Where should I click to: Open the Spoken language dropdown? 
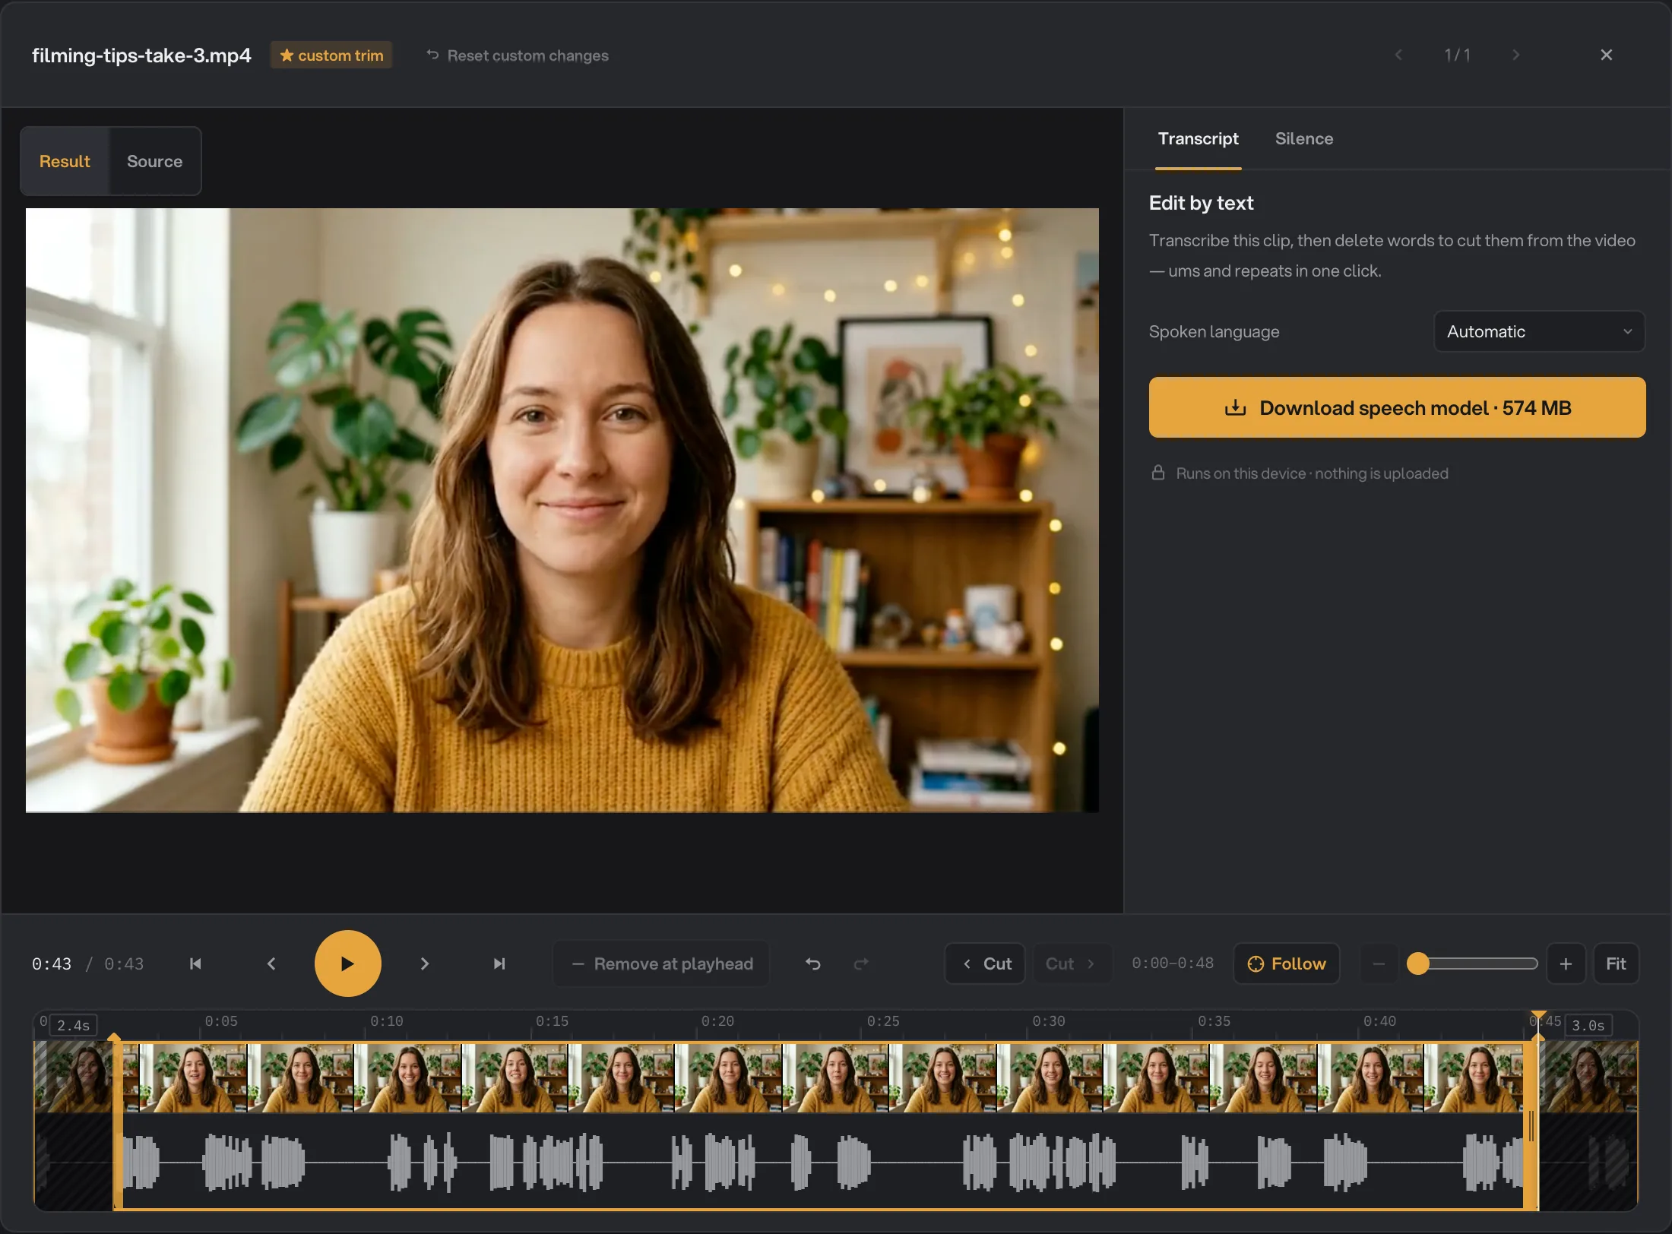(x=1539, y=331)
